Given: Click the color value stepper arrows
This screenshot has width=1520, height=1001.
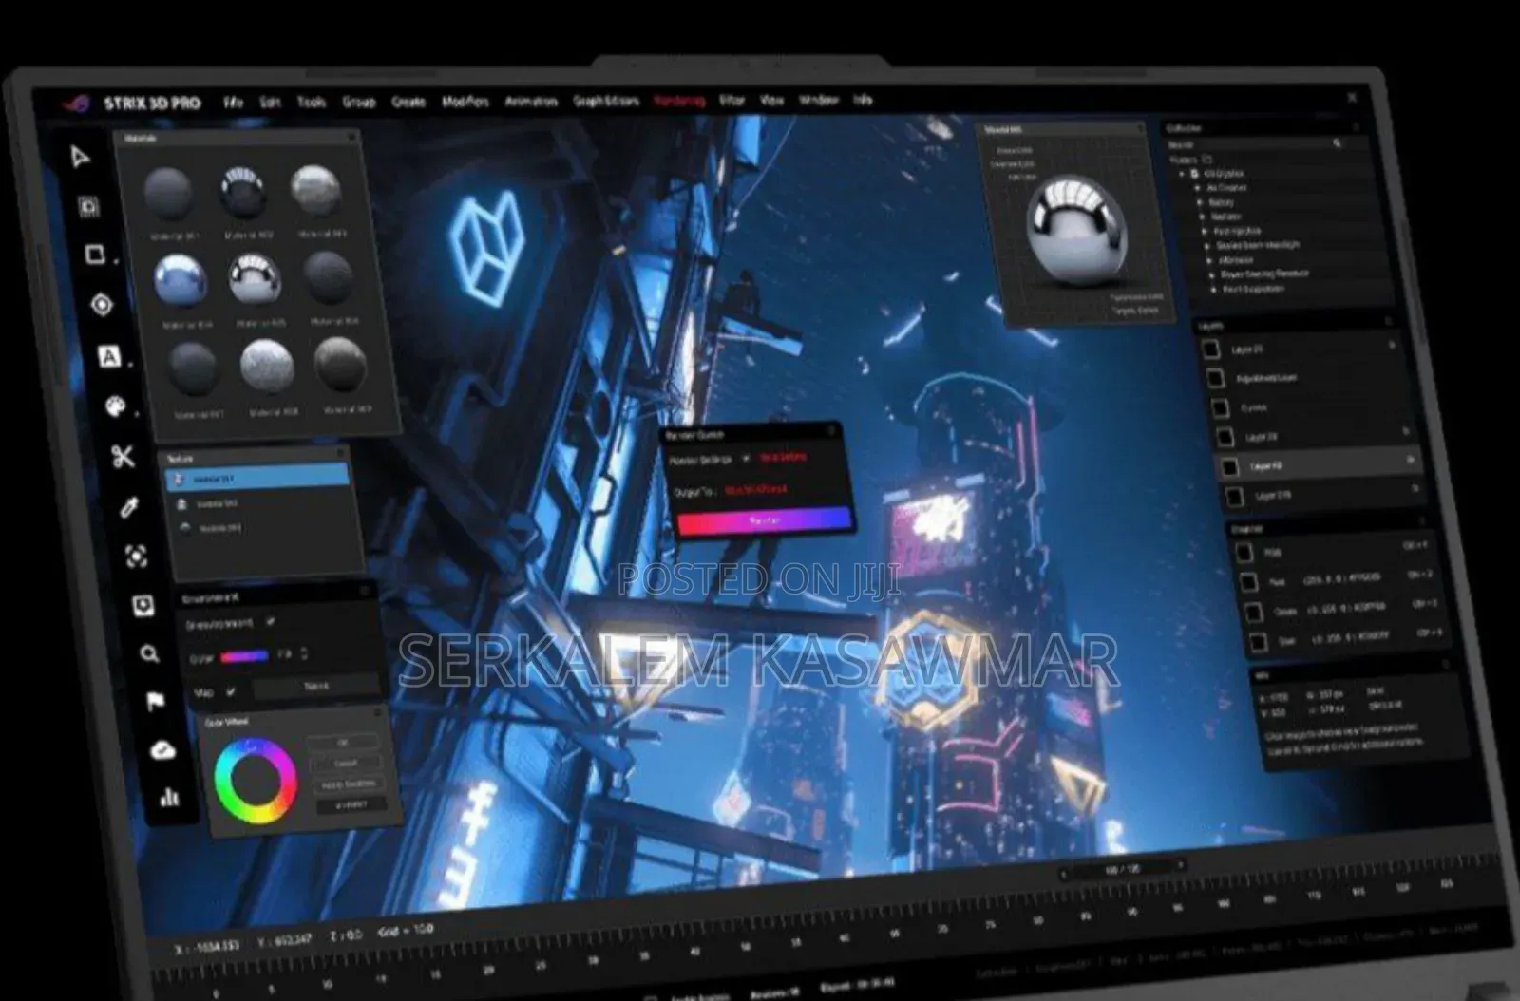Looking at the screenshot, I should pos(304,653).
